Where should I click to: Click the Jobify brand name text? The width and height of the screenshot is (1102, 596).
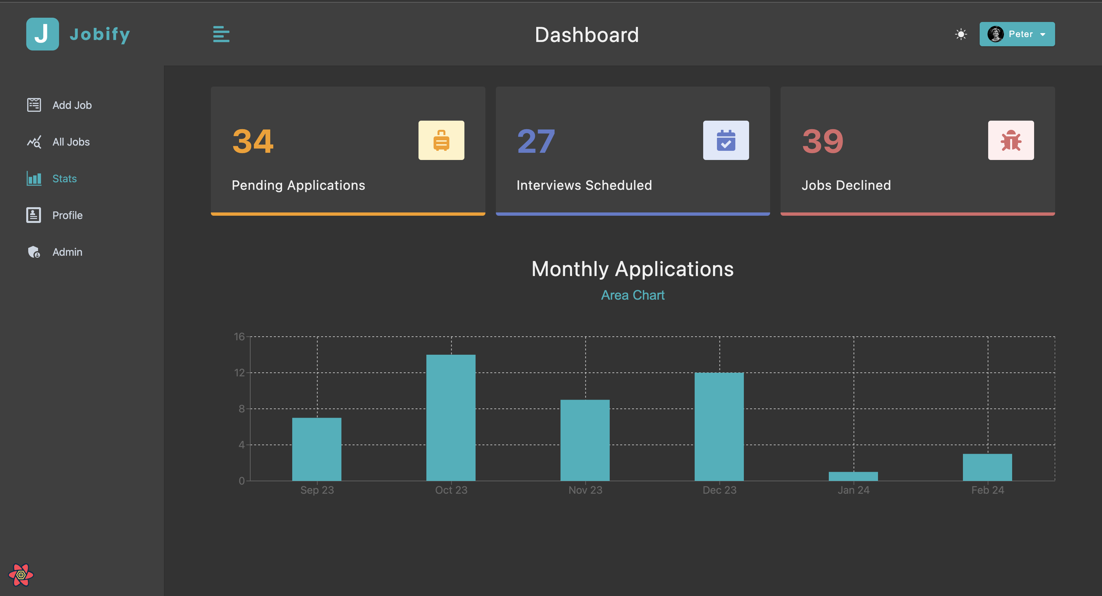pyautogui.click(x=100, y=34)
